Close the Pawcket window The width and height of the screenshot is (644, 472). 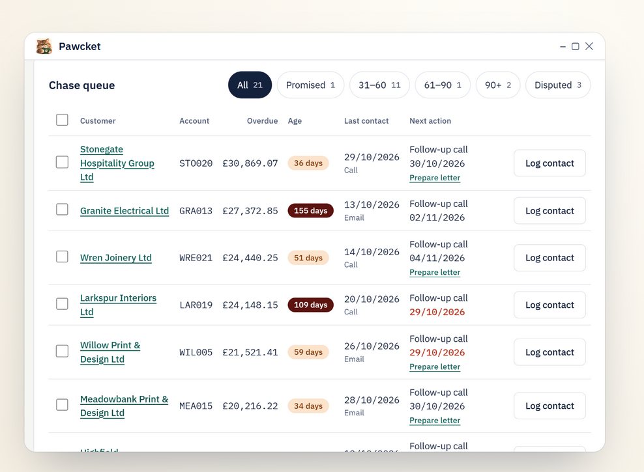click(589, 46)
